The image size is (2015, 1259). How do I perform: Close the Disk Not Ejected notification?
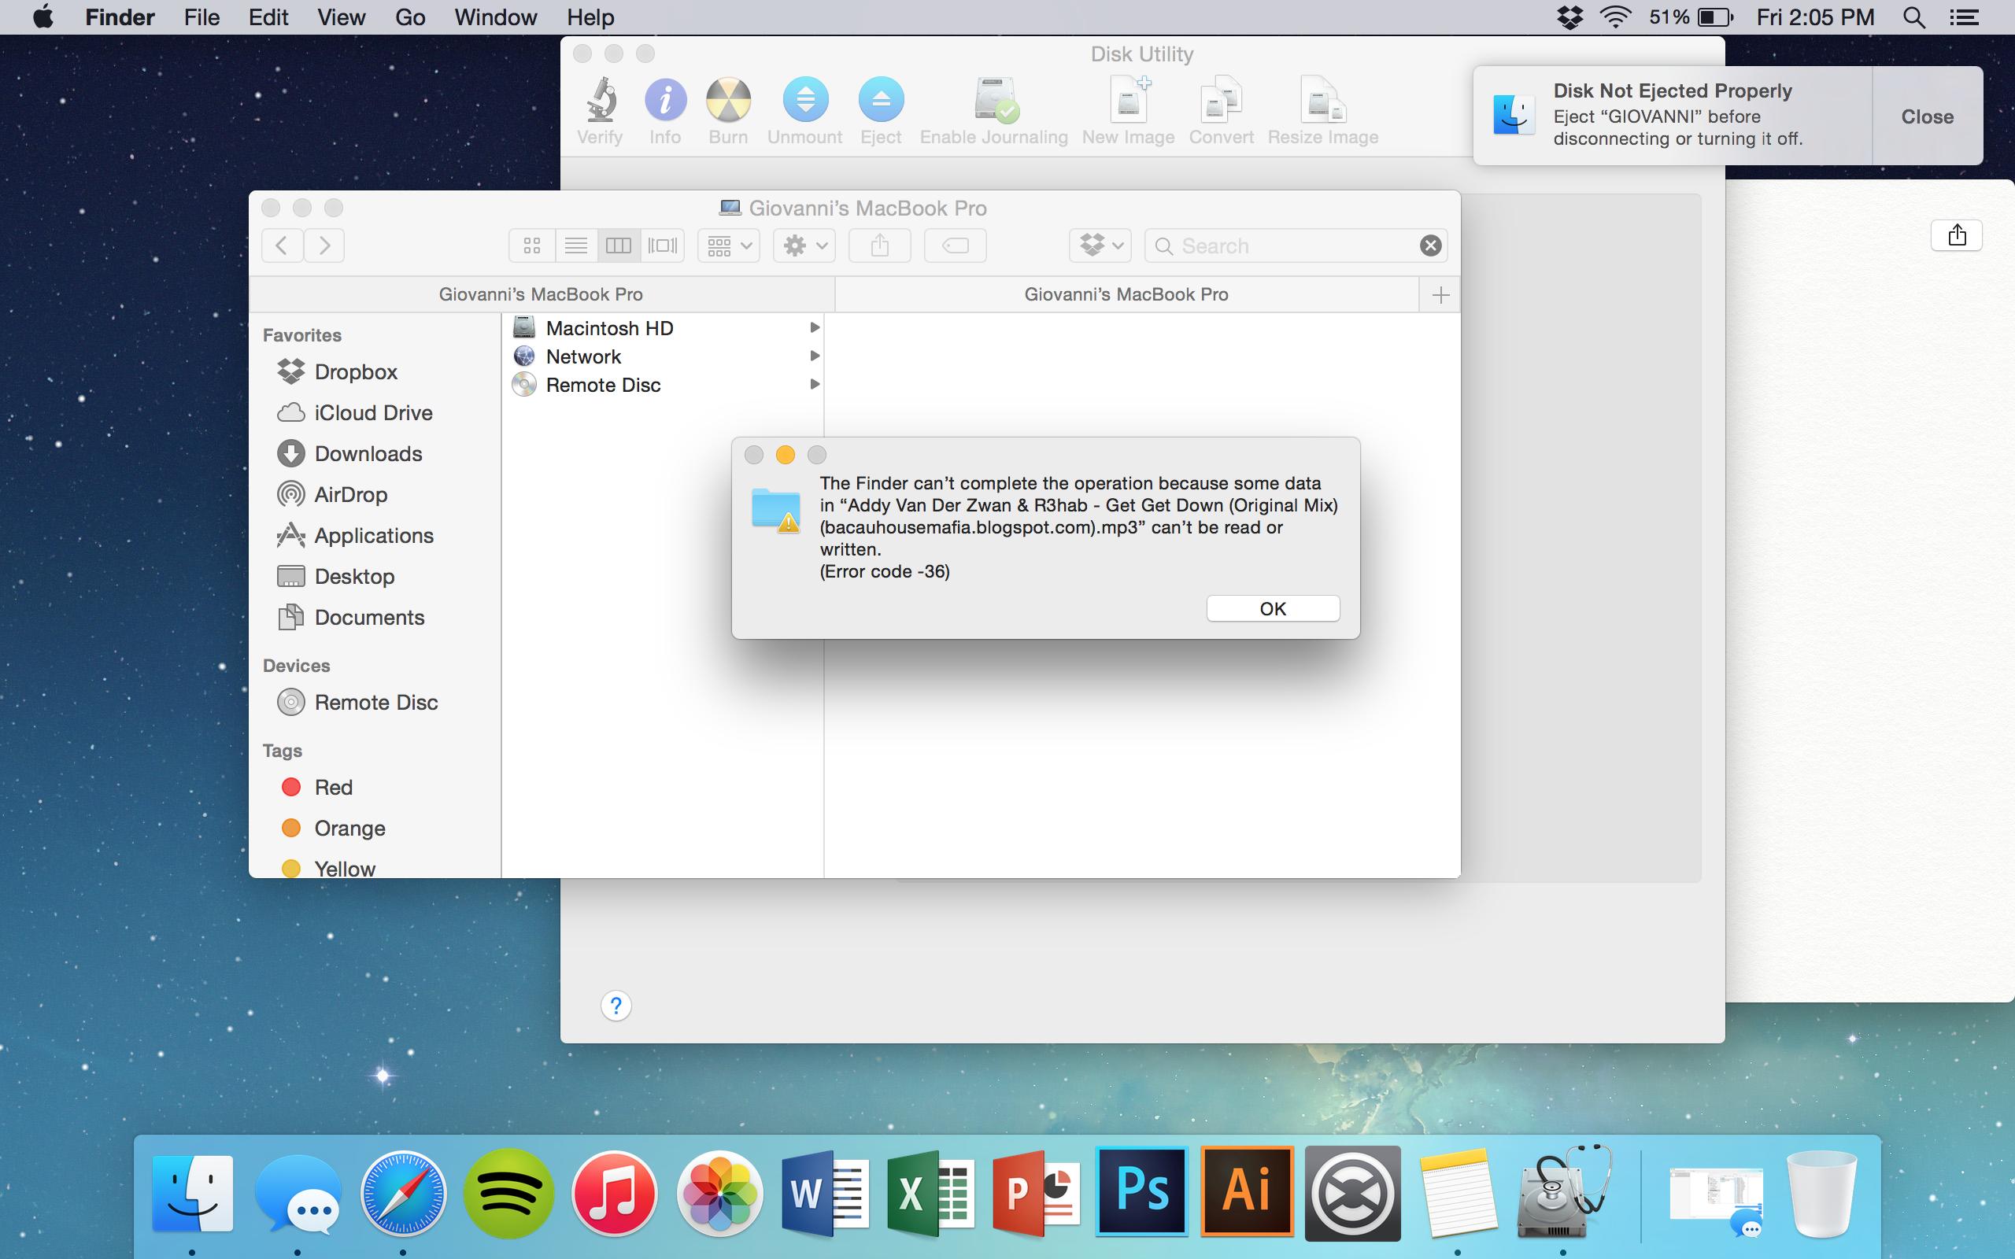(1927, 116)
